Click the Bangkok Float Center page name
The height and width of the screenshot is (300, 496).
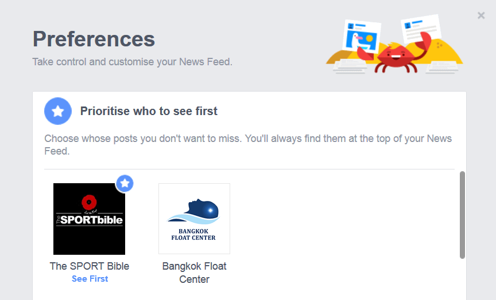(x=194, y=273)
